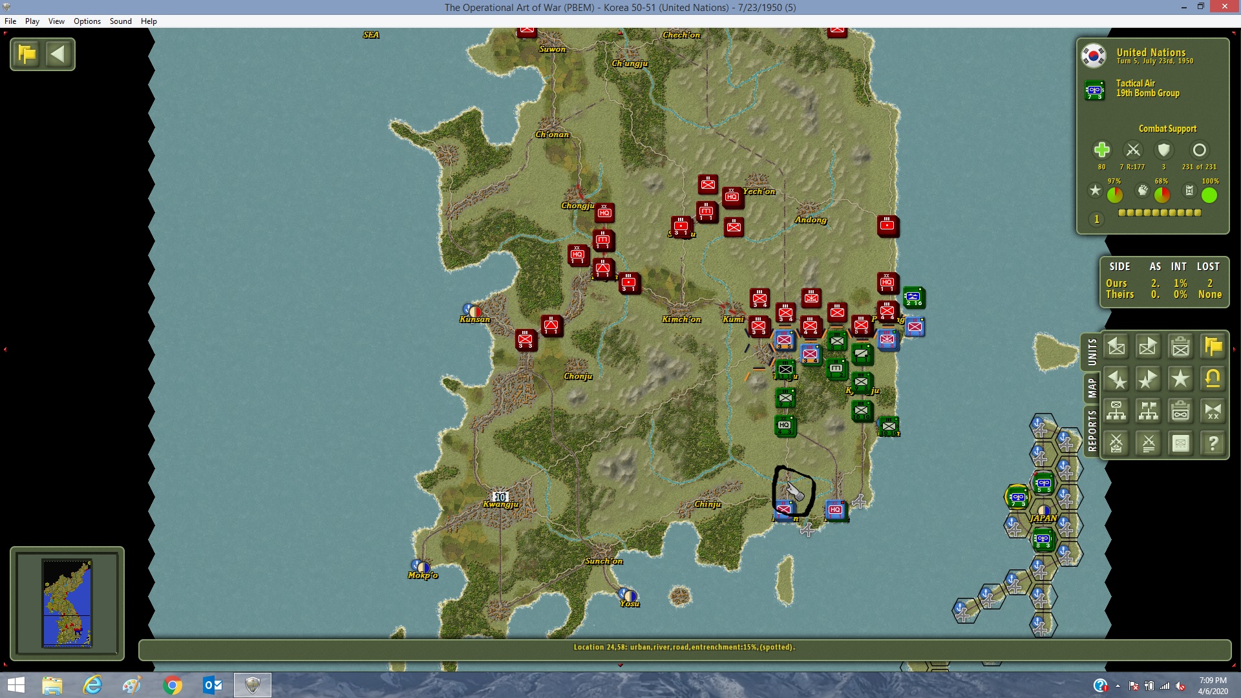Click the Andong city label

pyautogui.click(x=811, y=220)
